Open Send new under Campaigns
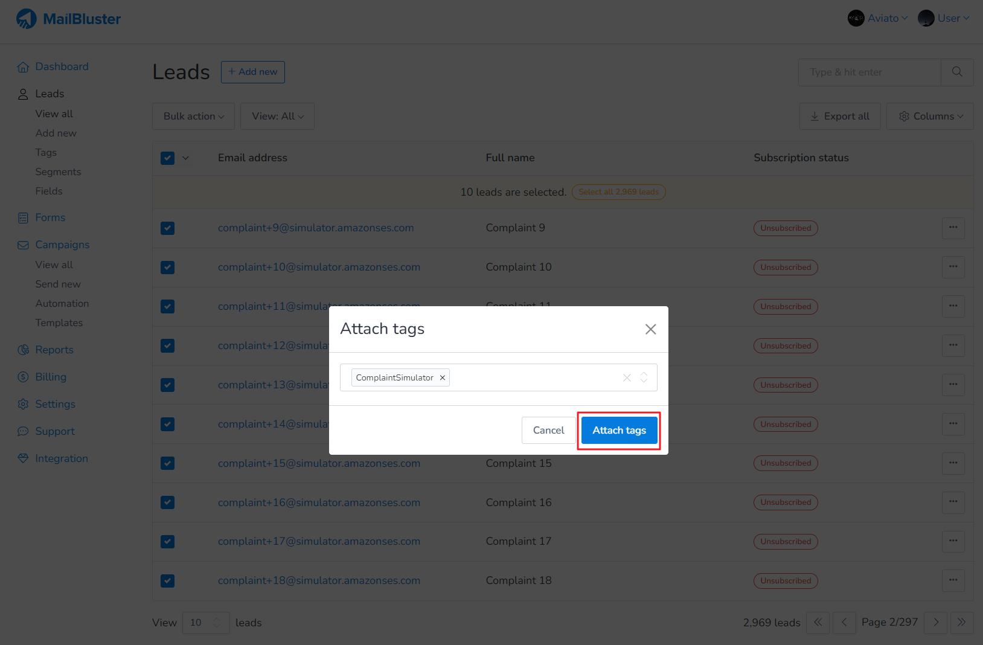983x645 pixels. click(58, 284)
